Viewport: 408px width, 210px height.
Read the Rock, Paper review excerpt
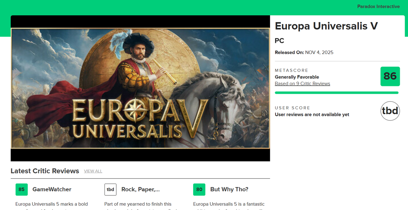coord(140,205)
